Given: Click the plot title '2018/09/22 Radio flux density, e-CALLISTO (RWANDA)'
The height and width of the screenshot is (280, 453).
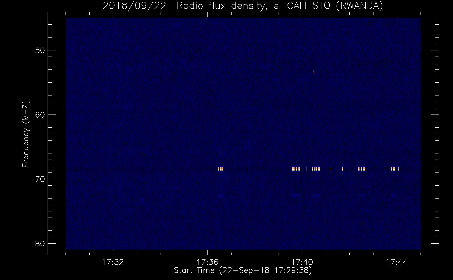Looking at the screenshot, I should (x=243, y=6).
